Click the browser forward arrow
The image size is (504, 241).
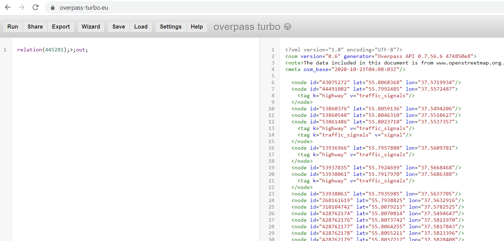point(21,7)
